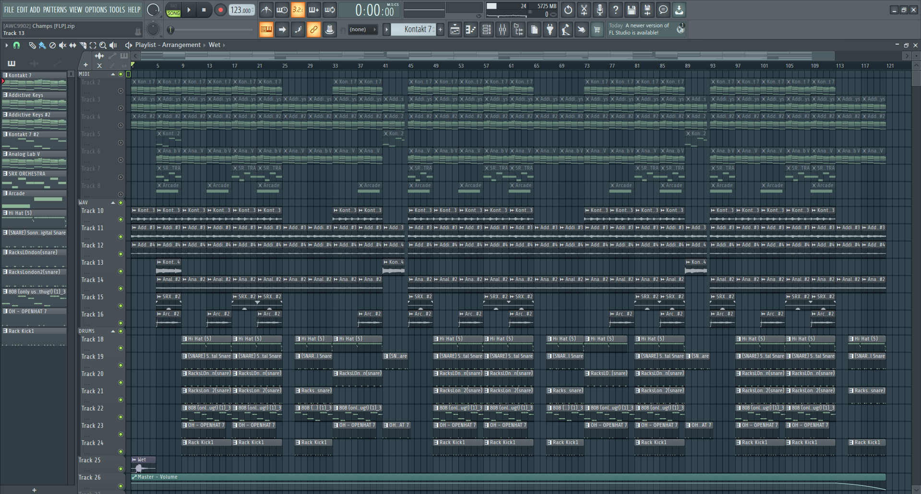Open the pattern list arrow left of Kontakt 7
This screenshot has width=921, height=494.
pos(386,30)
